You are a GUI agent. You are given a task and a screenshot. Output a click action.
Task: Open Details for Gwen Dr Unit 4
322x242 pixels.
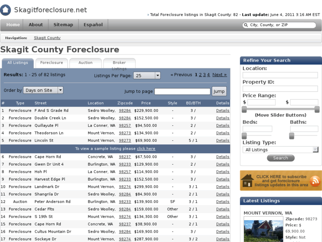point(223,164)
